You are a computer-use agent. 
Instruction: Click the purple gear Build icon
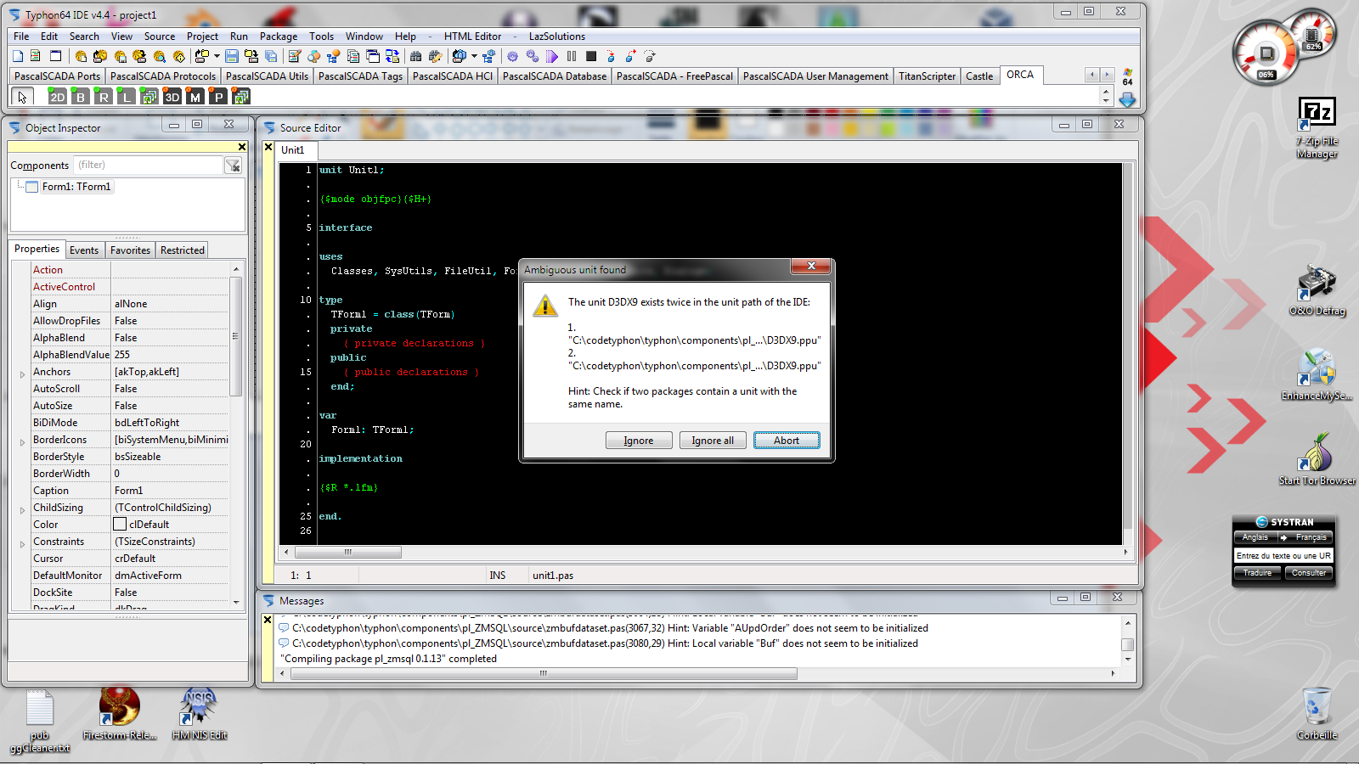point(512,56)
